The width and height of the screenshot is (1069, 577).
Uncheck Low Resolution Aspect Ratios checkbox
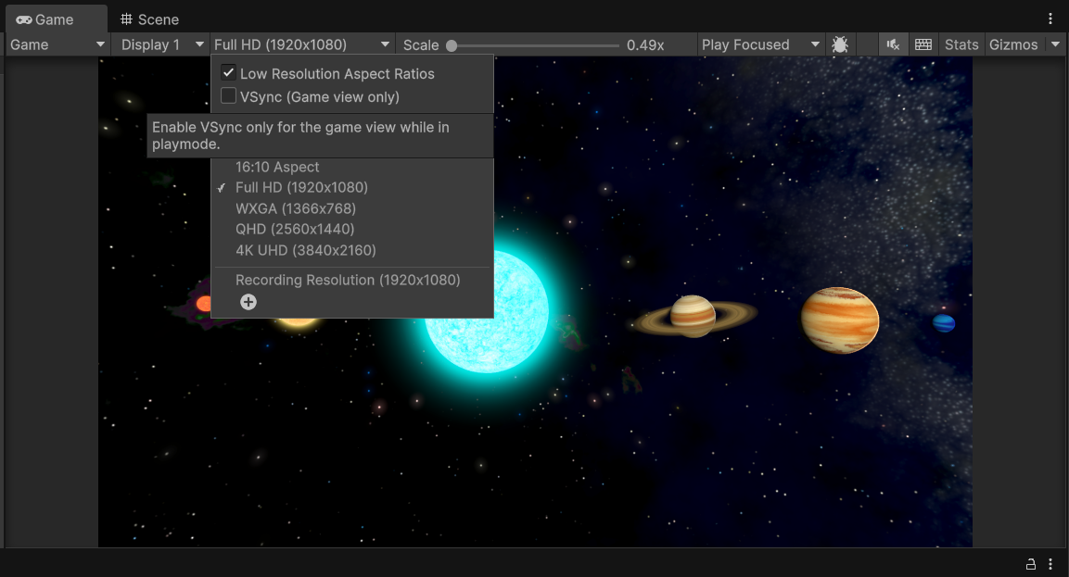click(229, 73)
